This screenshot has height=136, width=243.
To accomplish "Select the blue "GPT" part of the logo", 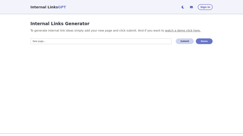I will click(x=62, y=7).
